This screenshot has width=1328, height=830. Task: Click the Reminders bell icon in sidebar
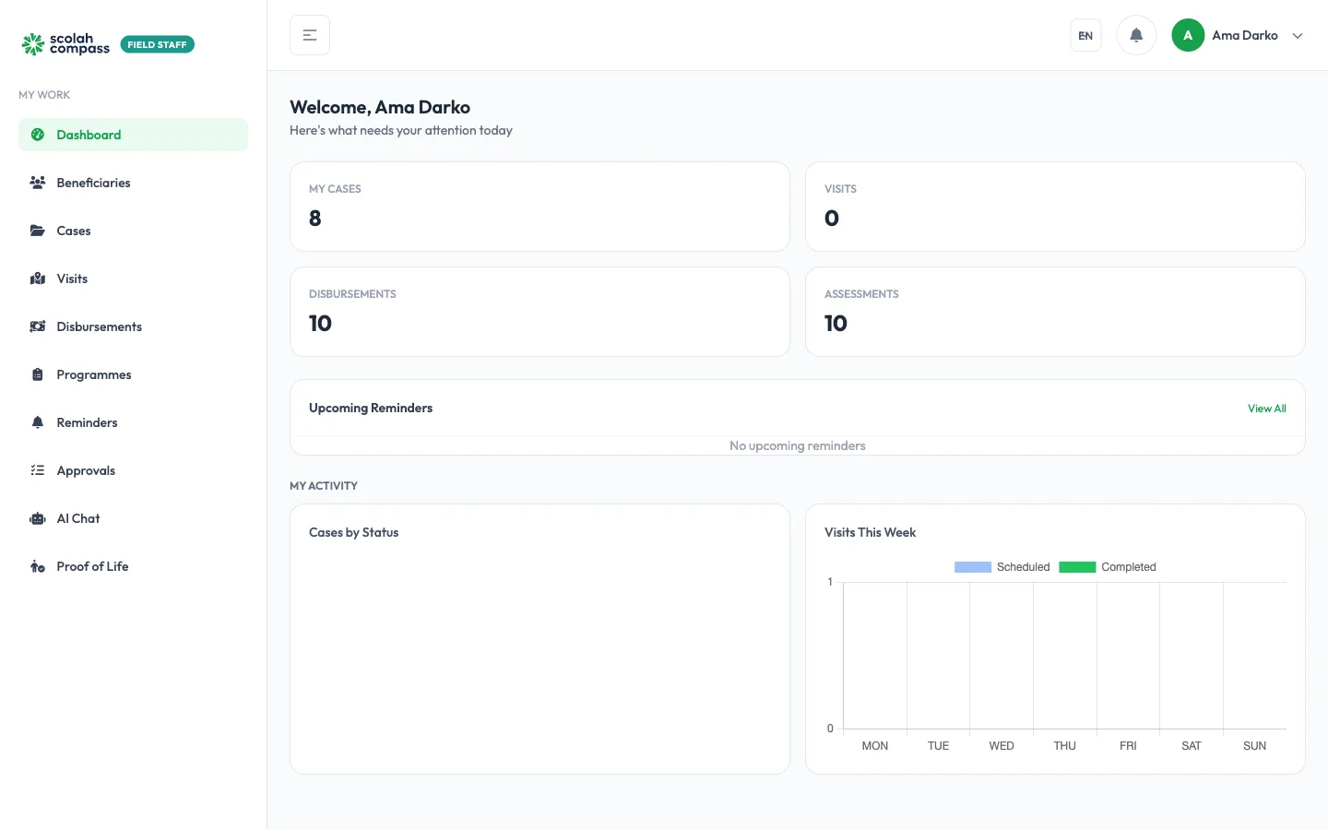pos(38,422)
